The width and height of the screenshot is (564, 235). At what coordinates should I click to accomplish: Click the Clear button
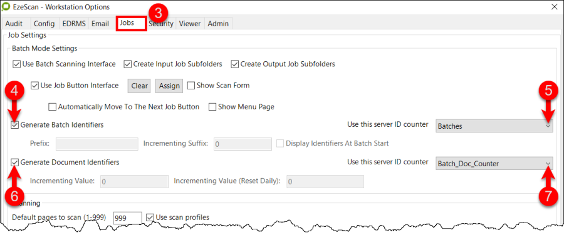[139, 86]
